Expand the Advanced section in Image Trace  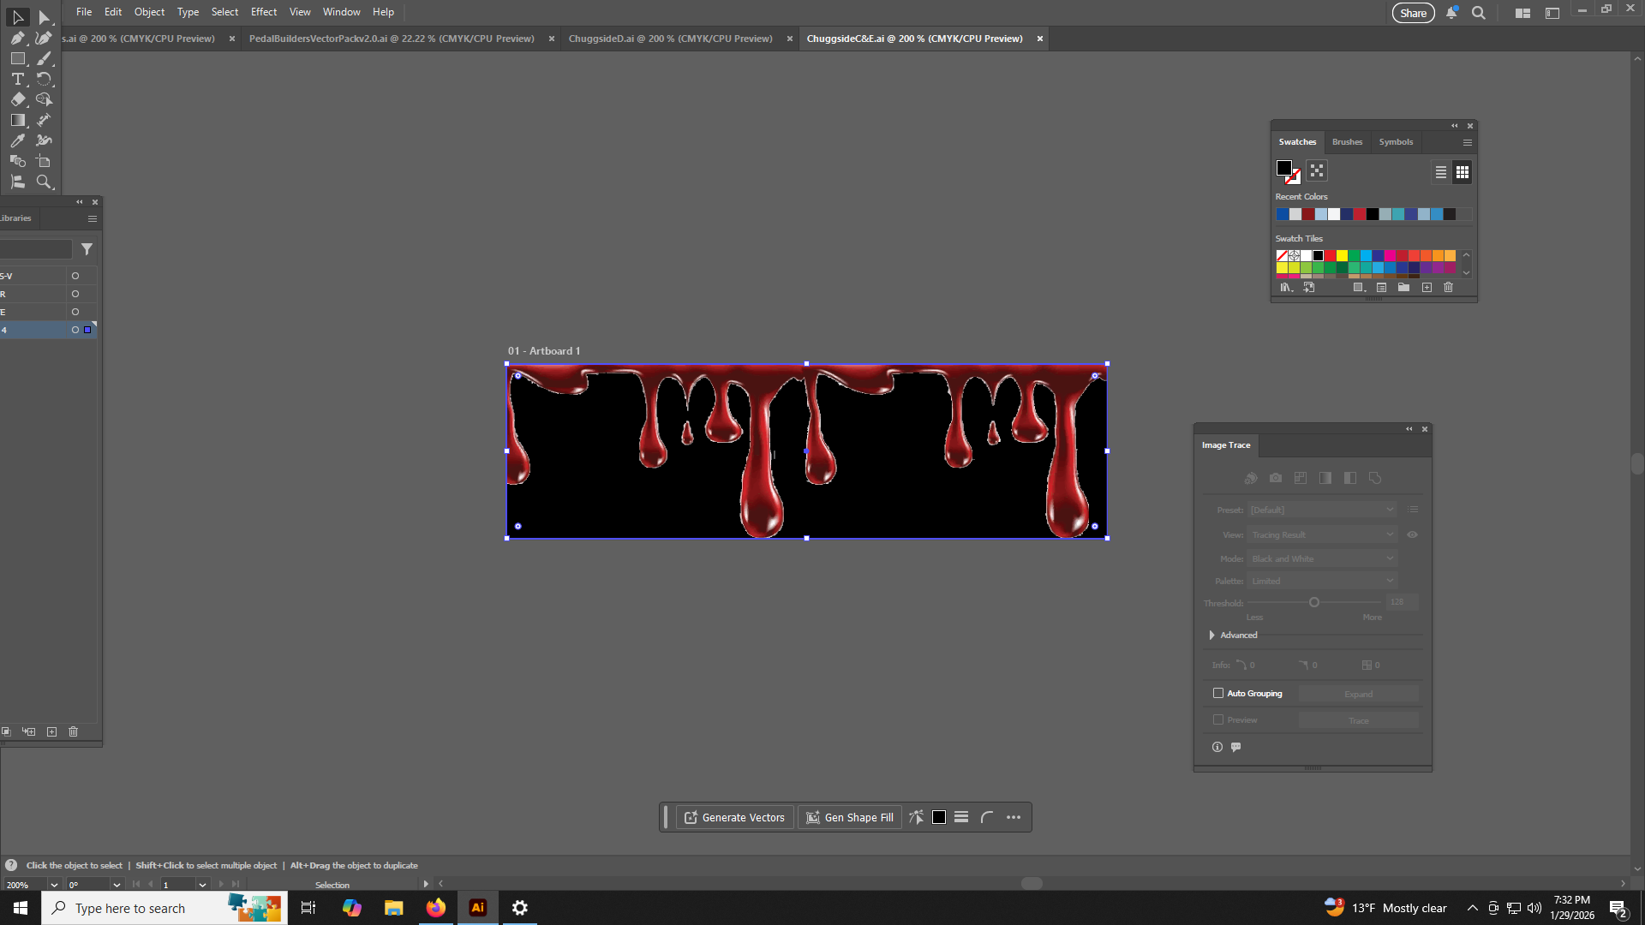1211,635
